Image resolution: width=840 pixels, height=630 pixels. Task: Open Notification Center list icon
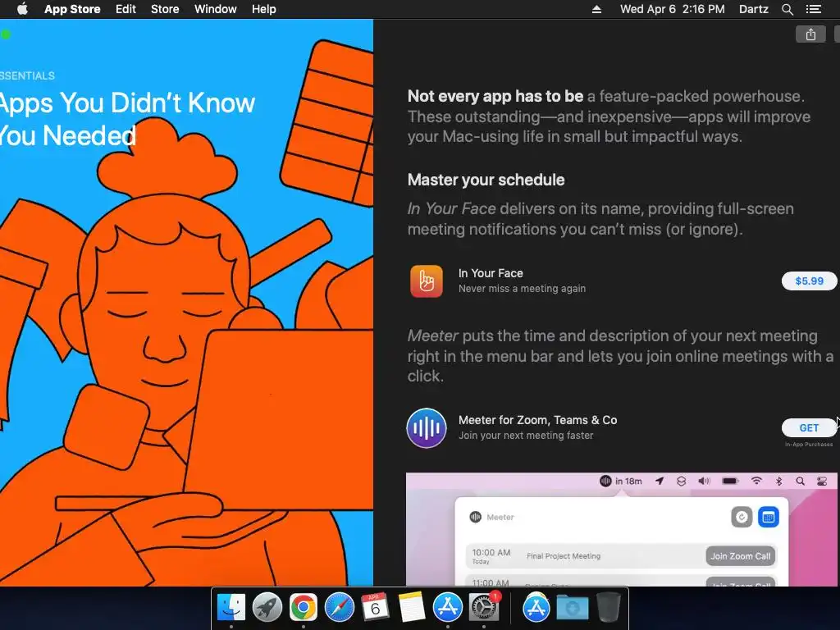[x=813, y=9]
